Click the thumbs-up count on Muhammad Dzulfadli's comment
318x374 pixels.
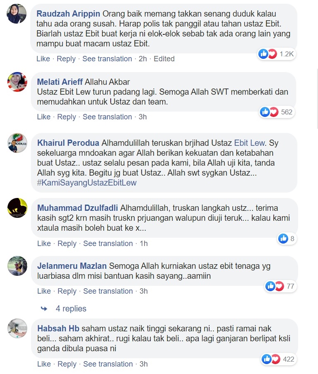(287, 238)
